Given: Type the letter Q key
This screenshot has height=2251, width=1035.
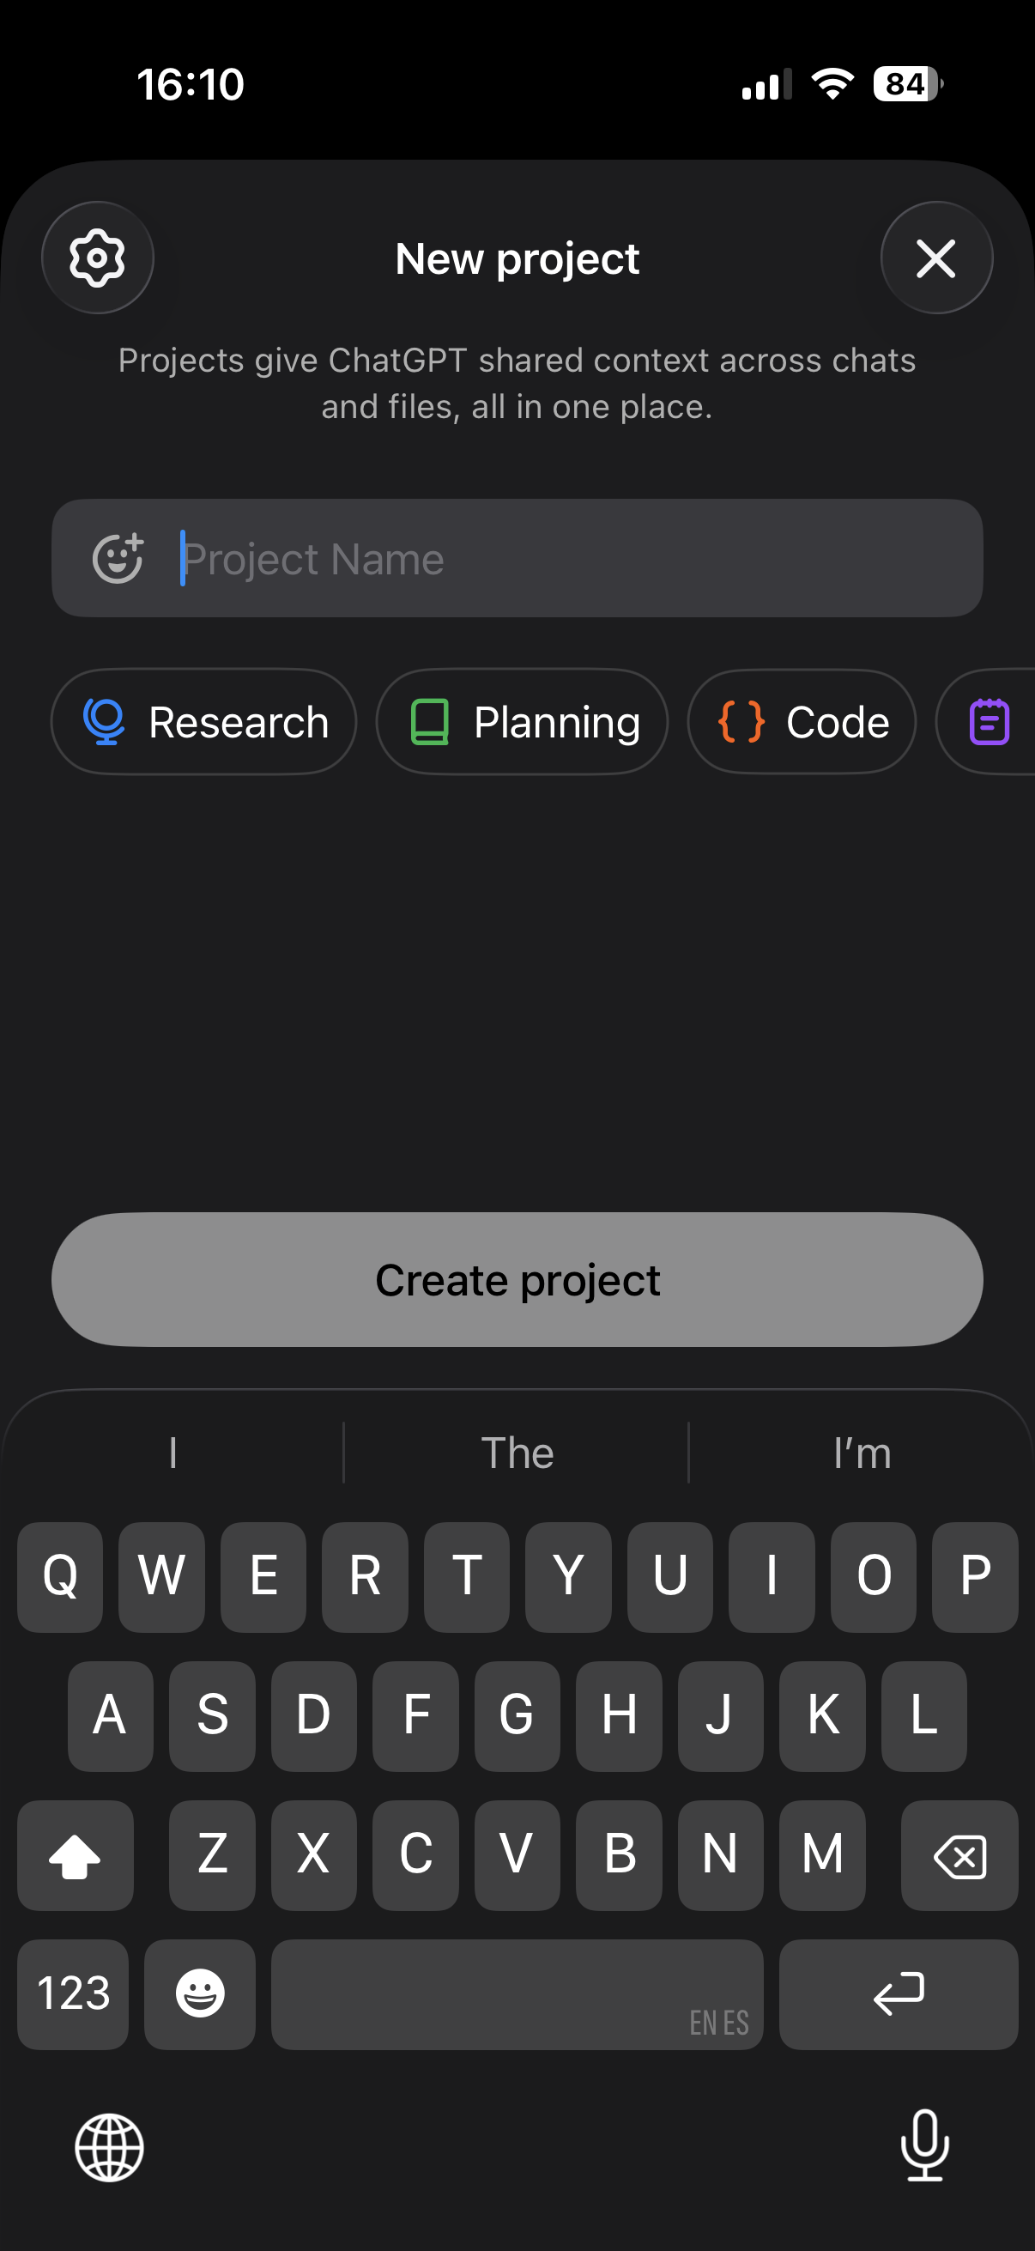Looking at the screenshot, I should [x=60, y=1576].
